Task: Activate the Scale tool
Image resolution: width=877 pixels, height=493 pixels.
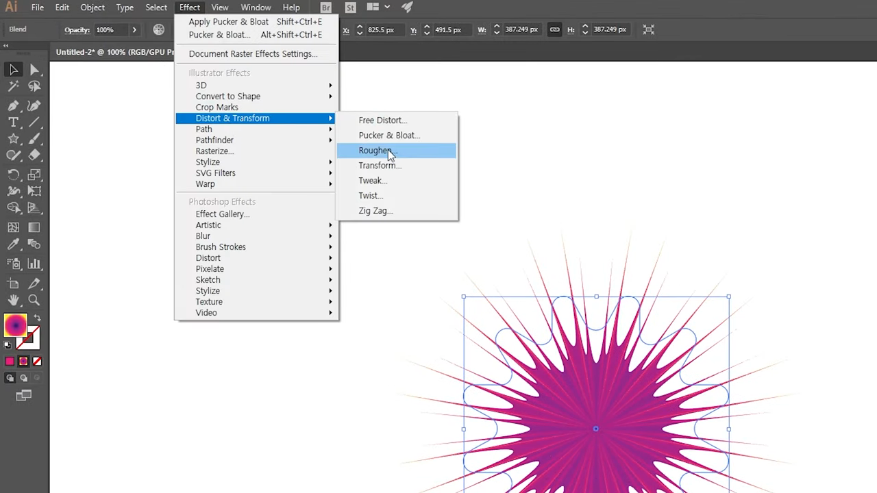Action: 35,175
